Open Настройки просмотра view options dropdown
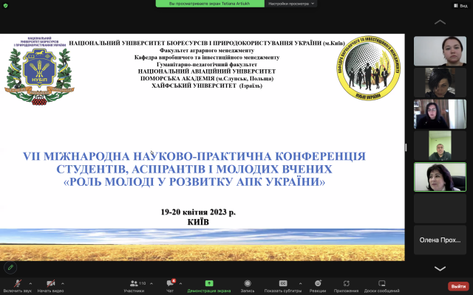473x295 pixels. [x=290, y=4]
